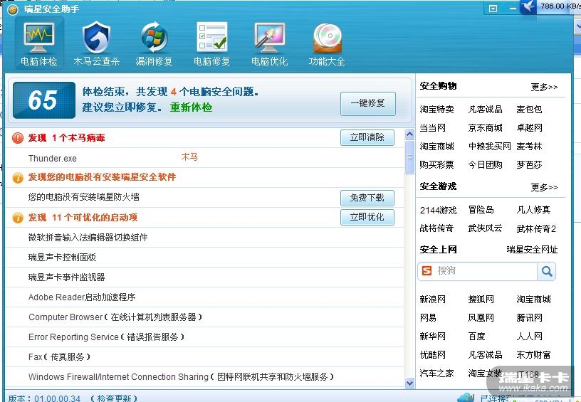Open 腾讯网 site link
This screenshot has height=402, width=581.
529,318
